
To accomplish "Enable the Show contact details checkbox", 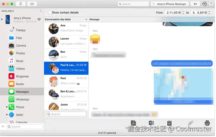I will [x=50, y=13].
